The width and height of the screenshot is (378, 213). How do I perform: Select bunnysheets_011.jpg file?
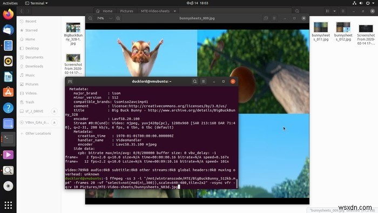pos(321,31)
